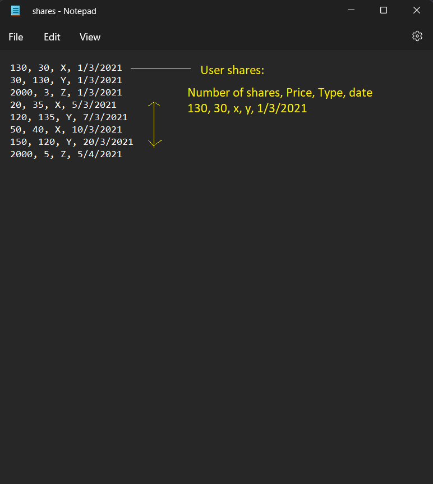The image size is (433, 484).
Task: Click the line '50, 40, X, 10/3/2021'
Action: (66, 130)
